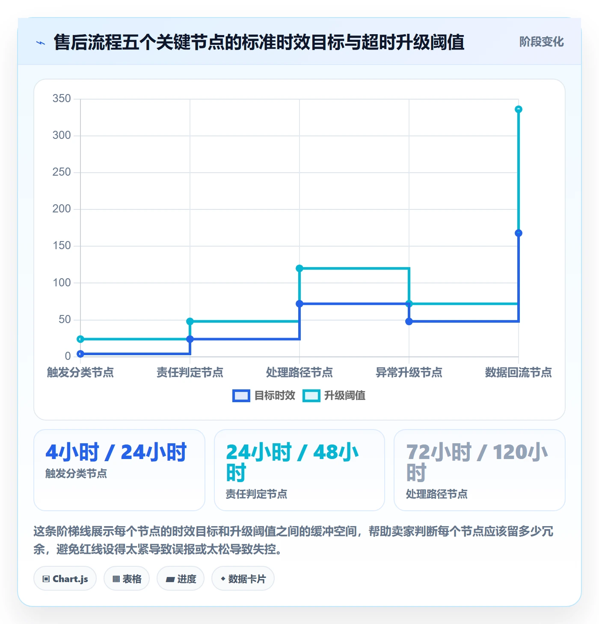The width and height of the screenshot is (599, 624).
Task: Click the 升级阈值 point at 处理路径节点
Action: coord(299,268)
